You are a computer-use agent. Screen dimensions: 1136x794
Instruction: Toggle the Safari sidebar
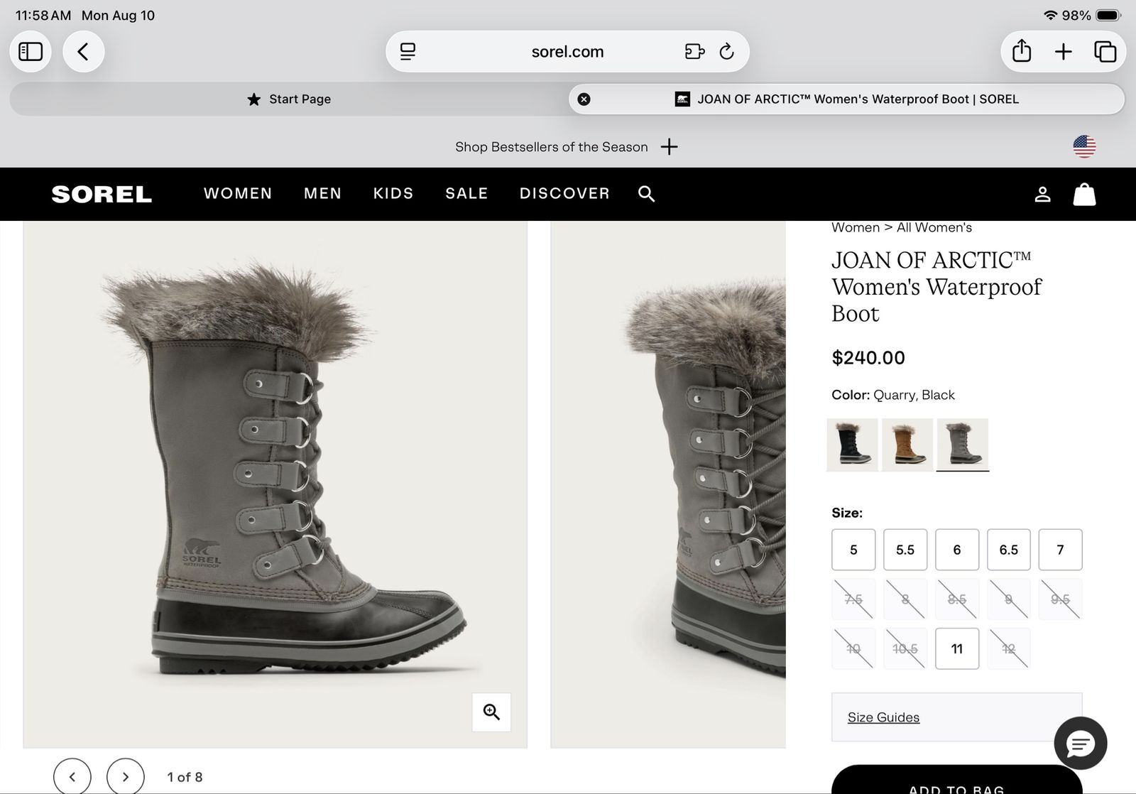pyautogui.click(x=31, y=51)
